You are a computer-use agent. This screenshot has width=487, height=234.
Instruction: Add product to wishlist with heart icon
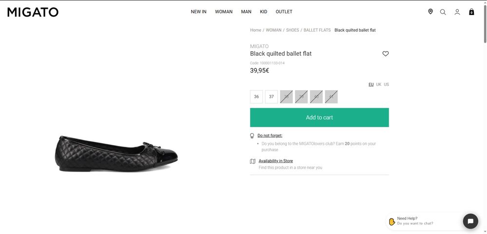click(x=386, y=54)
